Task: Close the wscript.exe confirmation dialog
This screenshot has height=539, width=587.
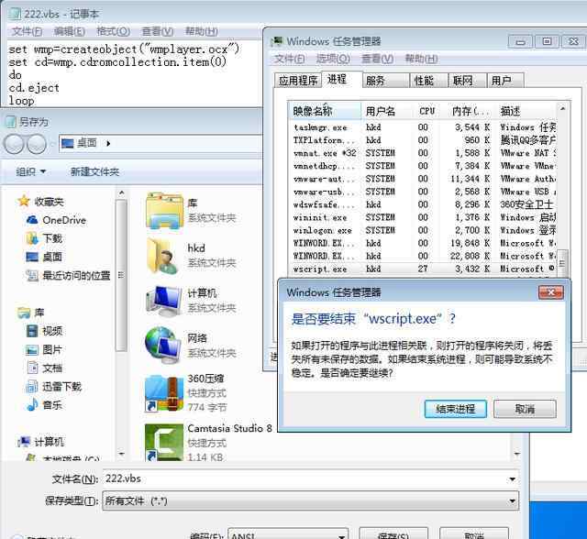Action: [550, 292]
